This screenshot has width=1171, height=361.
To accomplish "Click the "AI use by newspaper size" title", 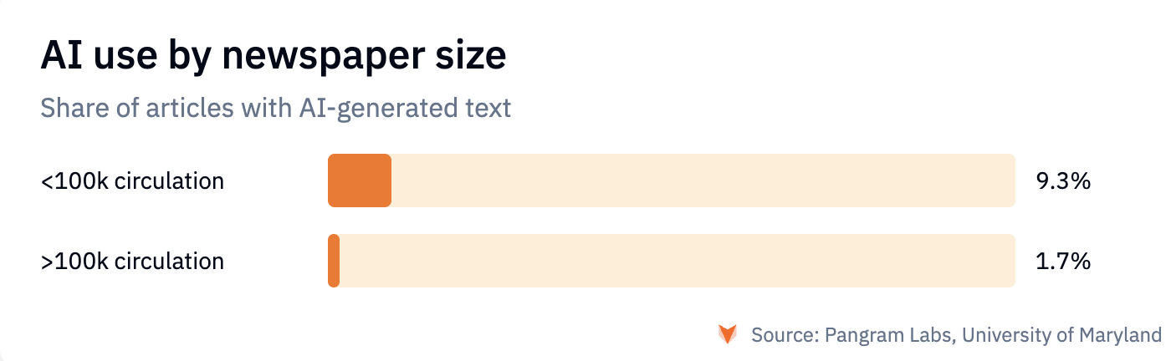I will click(273, 57).
